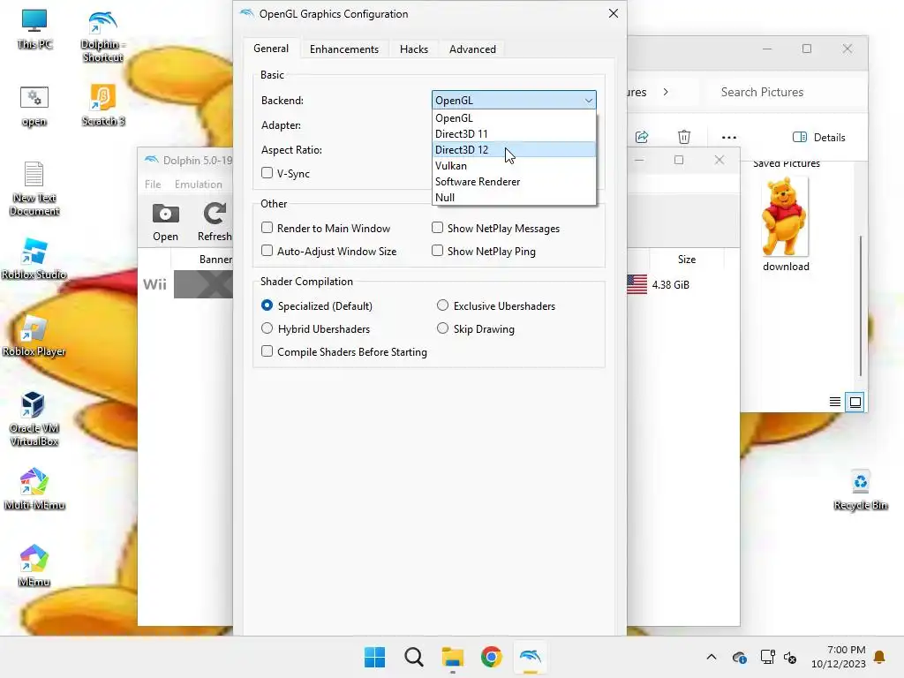Show hidden icons in the system tray
The image size is (904, 678).
(712, 657)
